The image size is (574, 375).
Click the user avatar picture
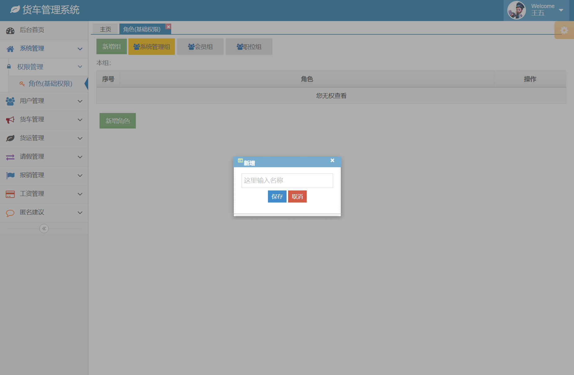(516, 10)
